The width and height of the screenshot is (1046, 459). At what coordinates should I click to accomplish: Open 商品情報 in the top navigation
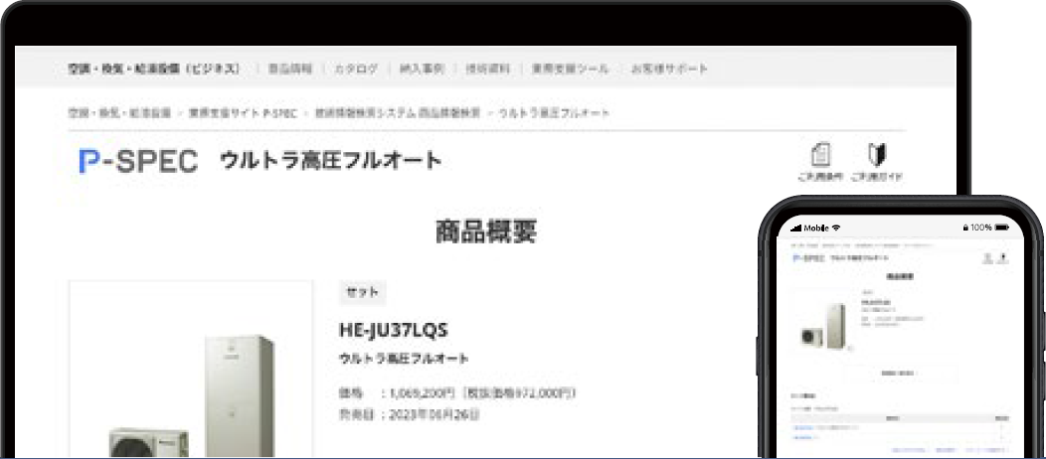tap(290, 69)
